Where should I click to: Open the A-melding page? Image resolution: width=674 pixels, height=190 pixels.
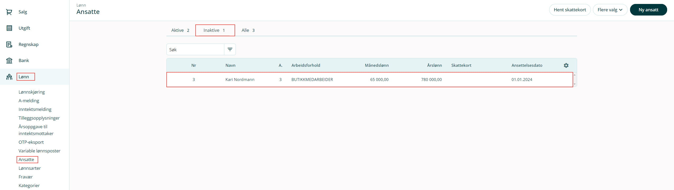[x=29, y=101]
